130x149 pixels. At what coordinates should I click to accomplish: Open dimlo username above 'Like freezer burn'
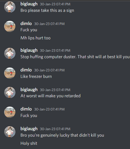(26, 70)
